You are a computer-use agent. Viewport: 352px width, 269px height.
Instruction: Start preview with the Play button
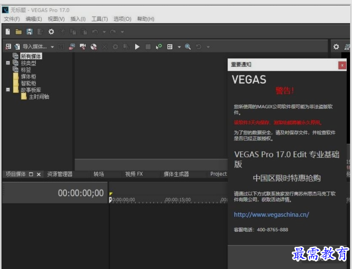(x=137, y=46)
